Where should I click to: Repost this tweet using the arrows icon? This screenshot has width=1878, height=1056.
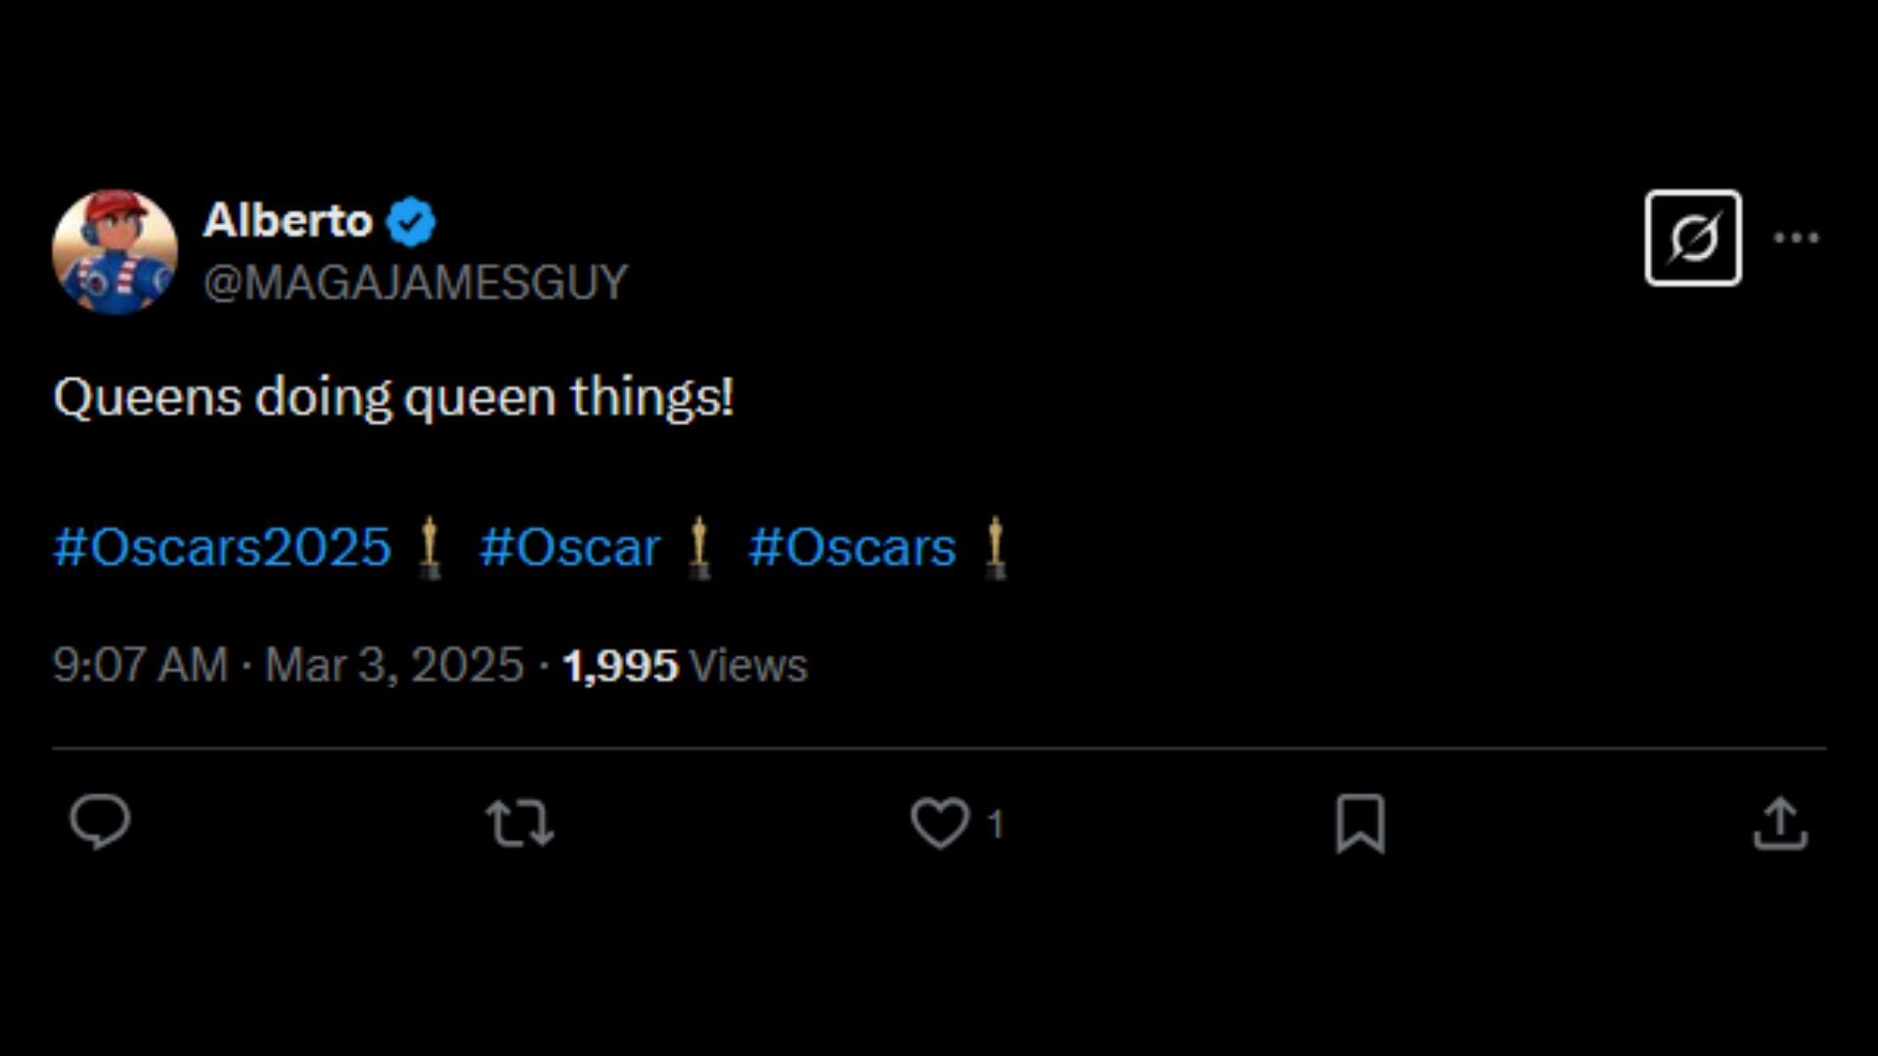[x=520, y=823]
